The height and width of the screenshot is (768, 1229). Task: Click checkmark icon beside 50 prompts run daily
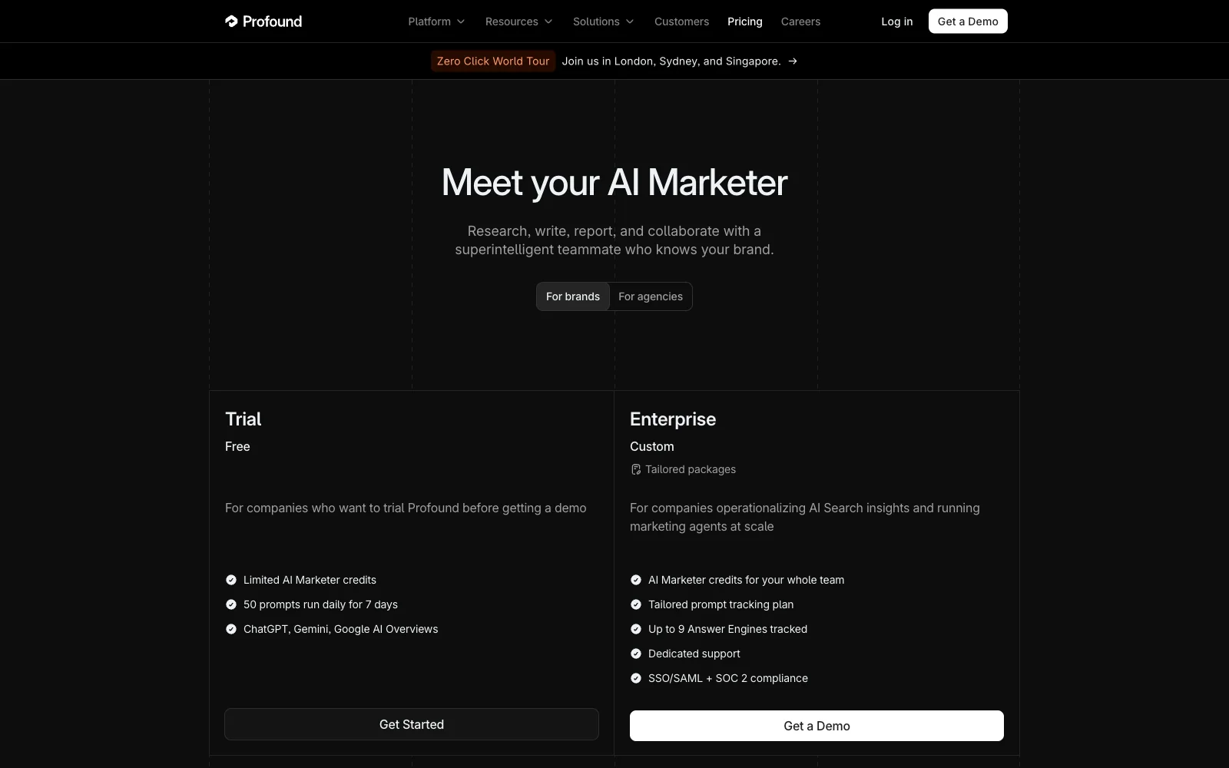(x=231, y=604)
